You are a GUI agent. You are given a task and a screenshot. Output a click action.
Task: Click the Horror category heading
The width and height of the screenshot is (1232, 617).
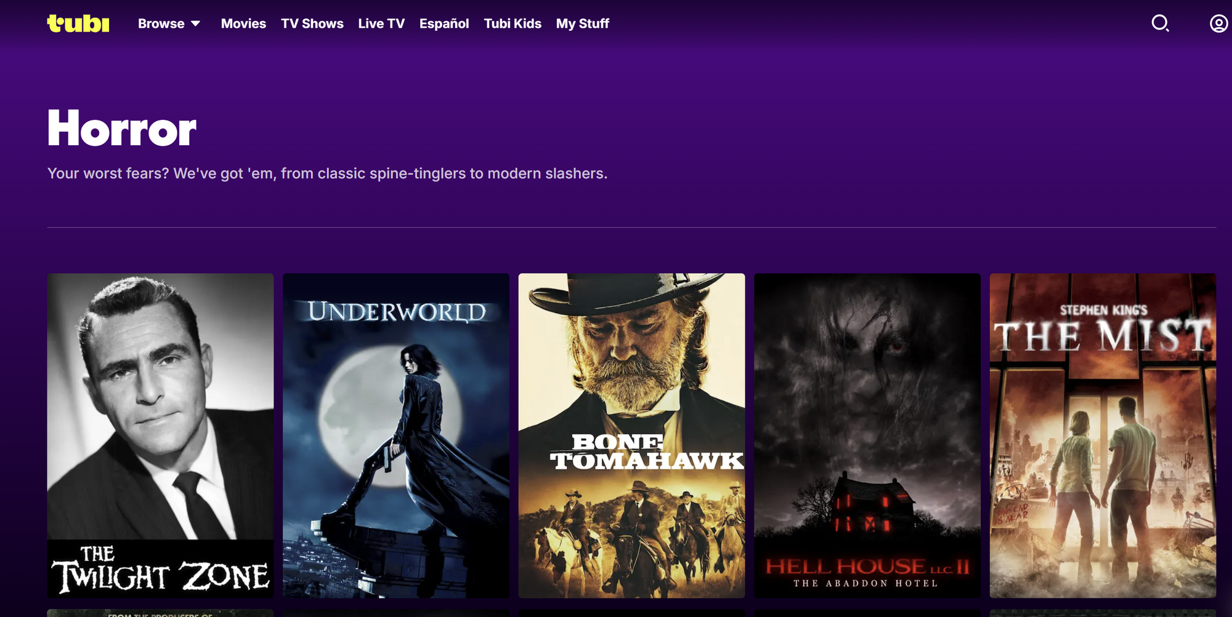(x=122, y=128)
